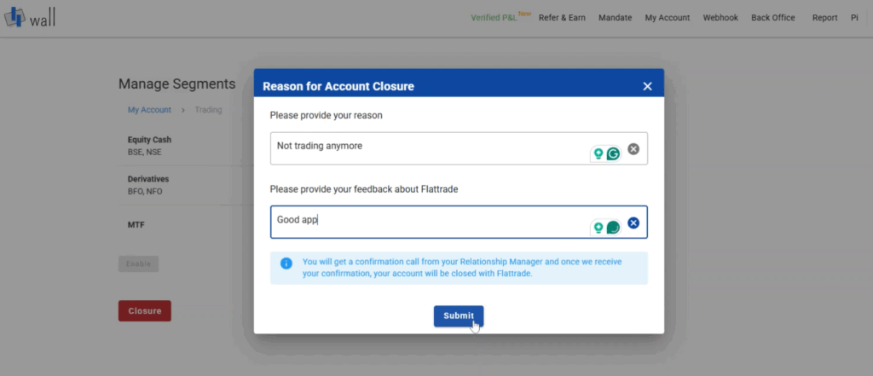This screenshot has width=873, height=376.
Task: Open Back Office from navigation
Action: 772,18
